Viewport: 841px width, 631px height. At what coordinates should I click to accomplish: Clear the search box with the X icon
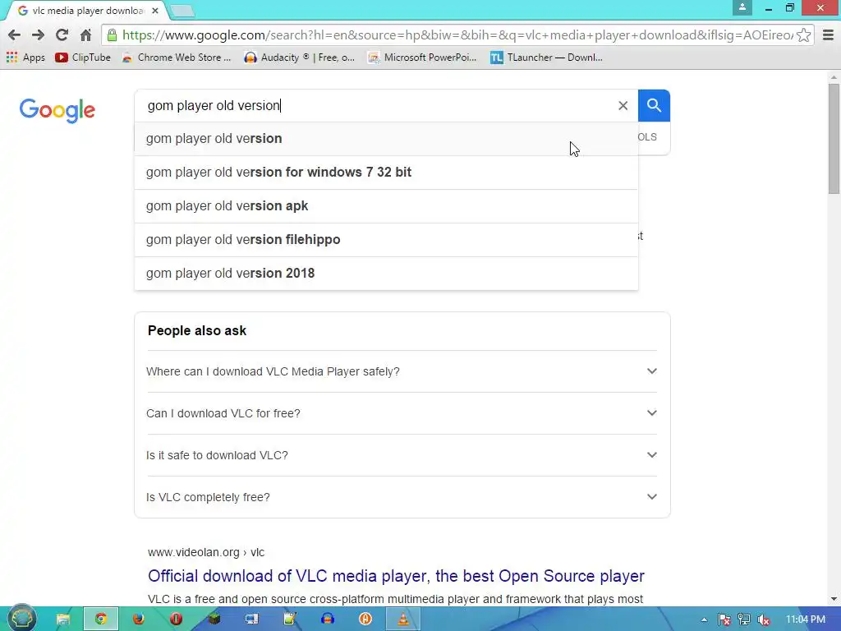click(x=623, y=106)
